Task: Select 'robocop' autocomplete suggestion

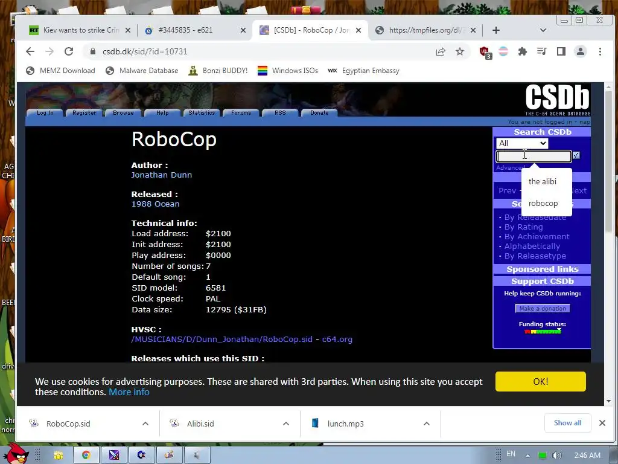Action: pyautogui.click(x=546, y=203)
